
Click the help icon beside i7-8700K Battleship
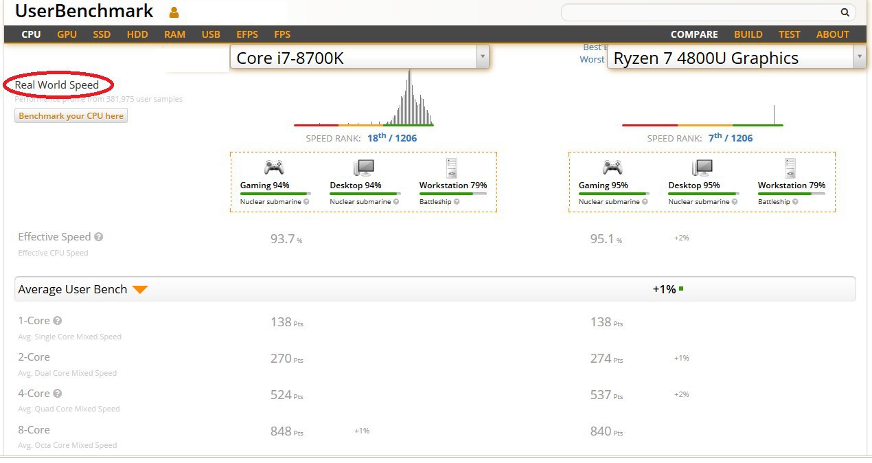tap(457, 202)
